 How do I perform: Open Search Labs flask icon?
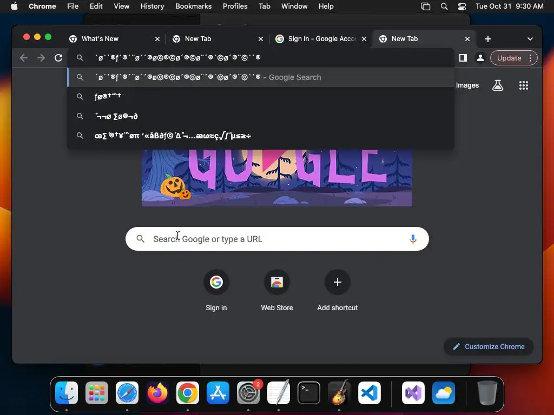pos(498,85)
